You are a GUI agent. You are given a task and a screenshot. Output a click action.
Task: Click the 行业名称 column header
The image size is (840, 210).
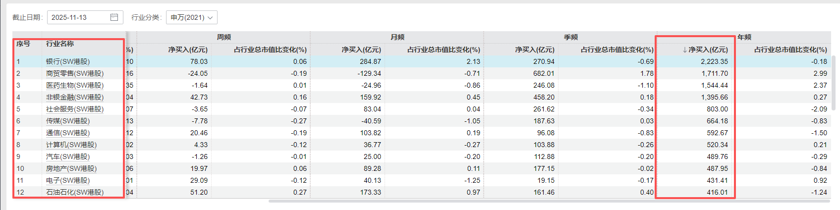coord(60,44)
